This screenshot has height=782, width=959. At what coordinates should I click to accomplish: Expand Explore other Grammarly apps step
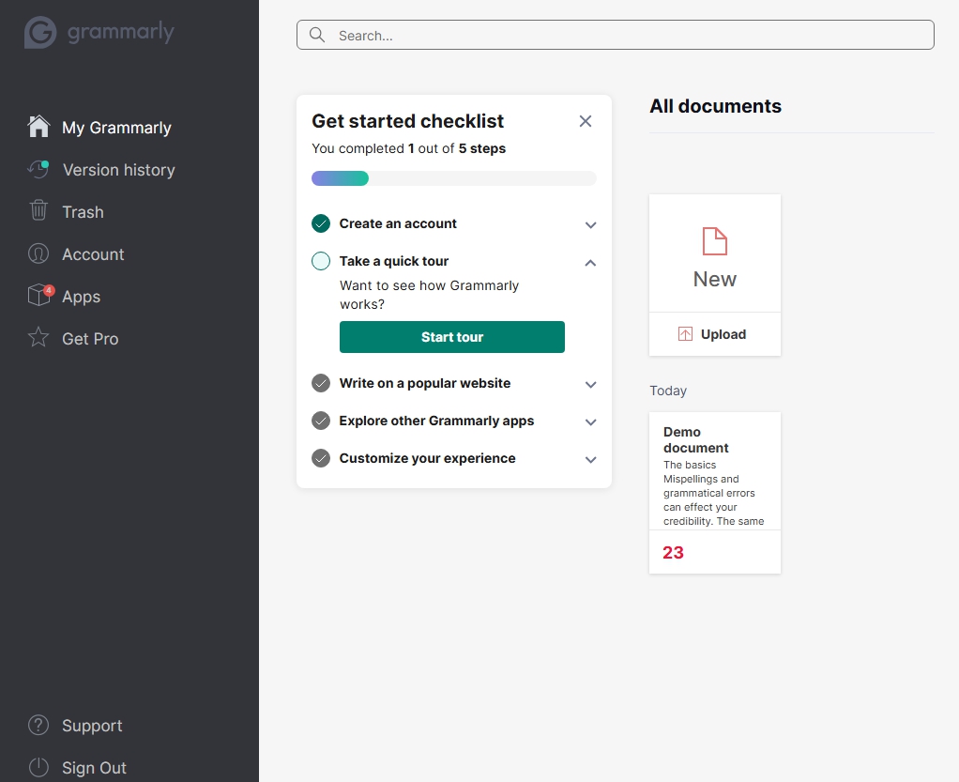pos(590,422)
